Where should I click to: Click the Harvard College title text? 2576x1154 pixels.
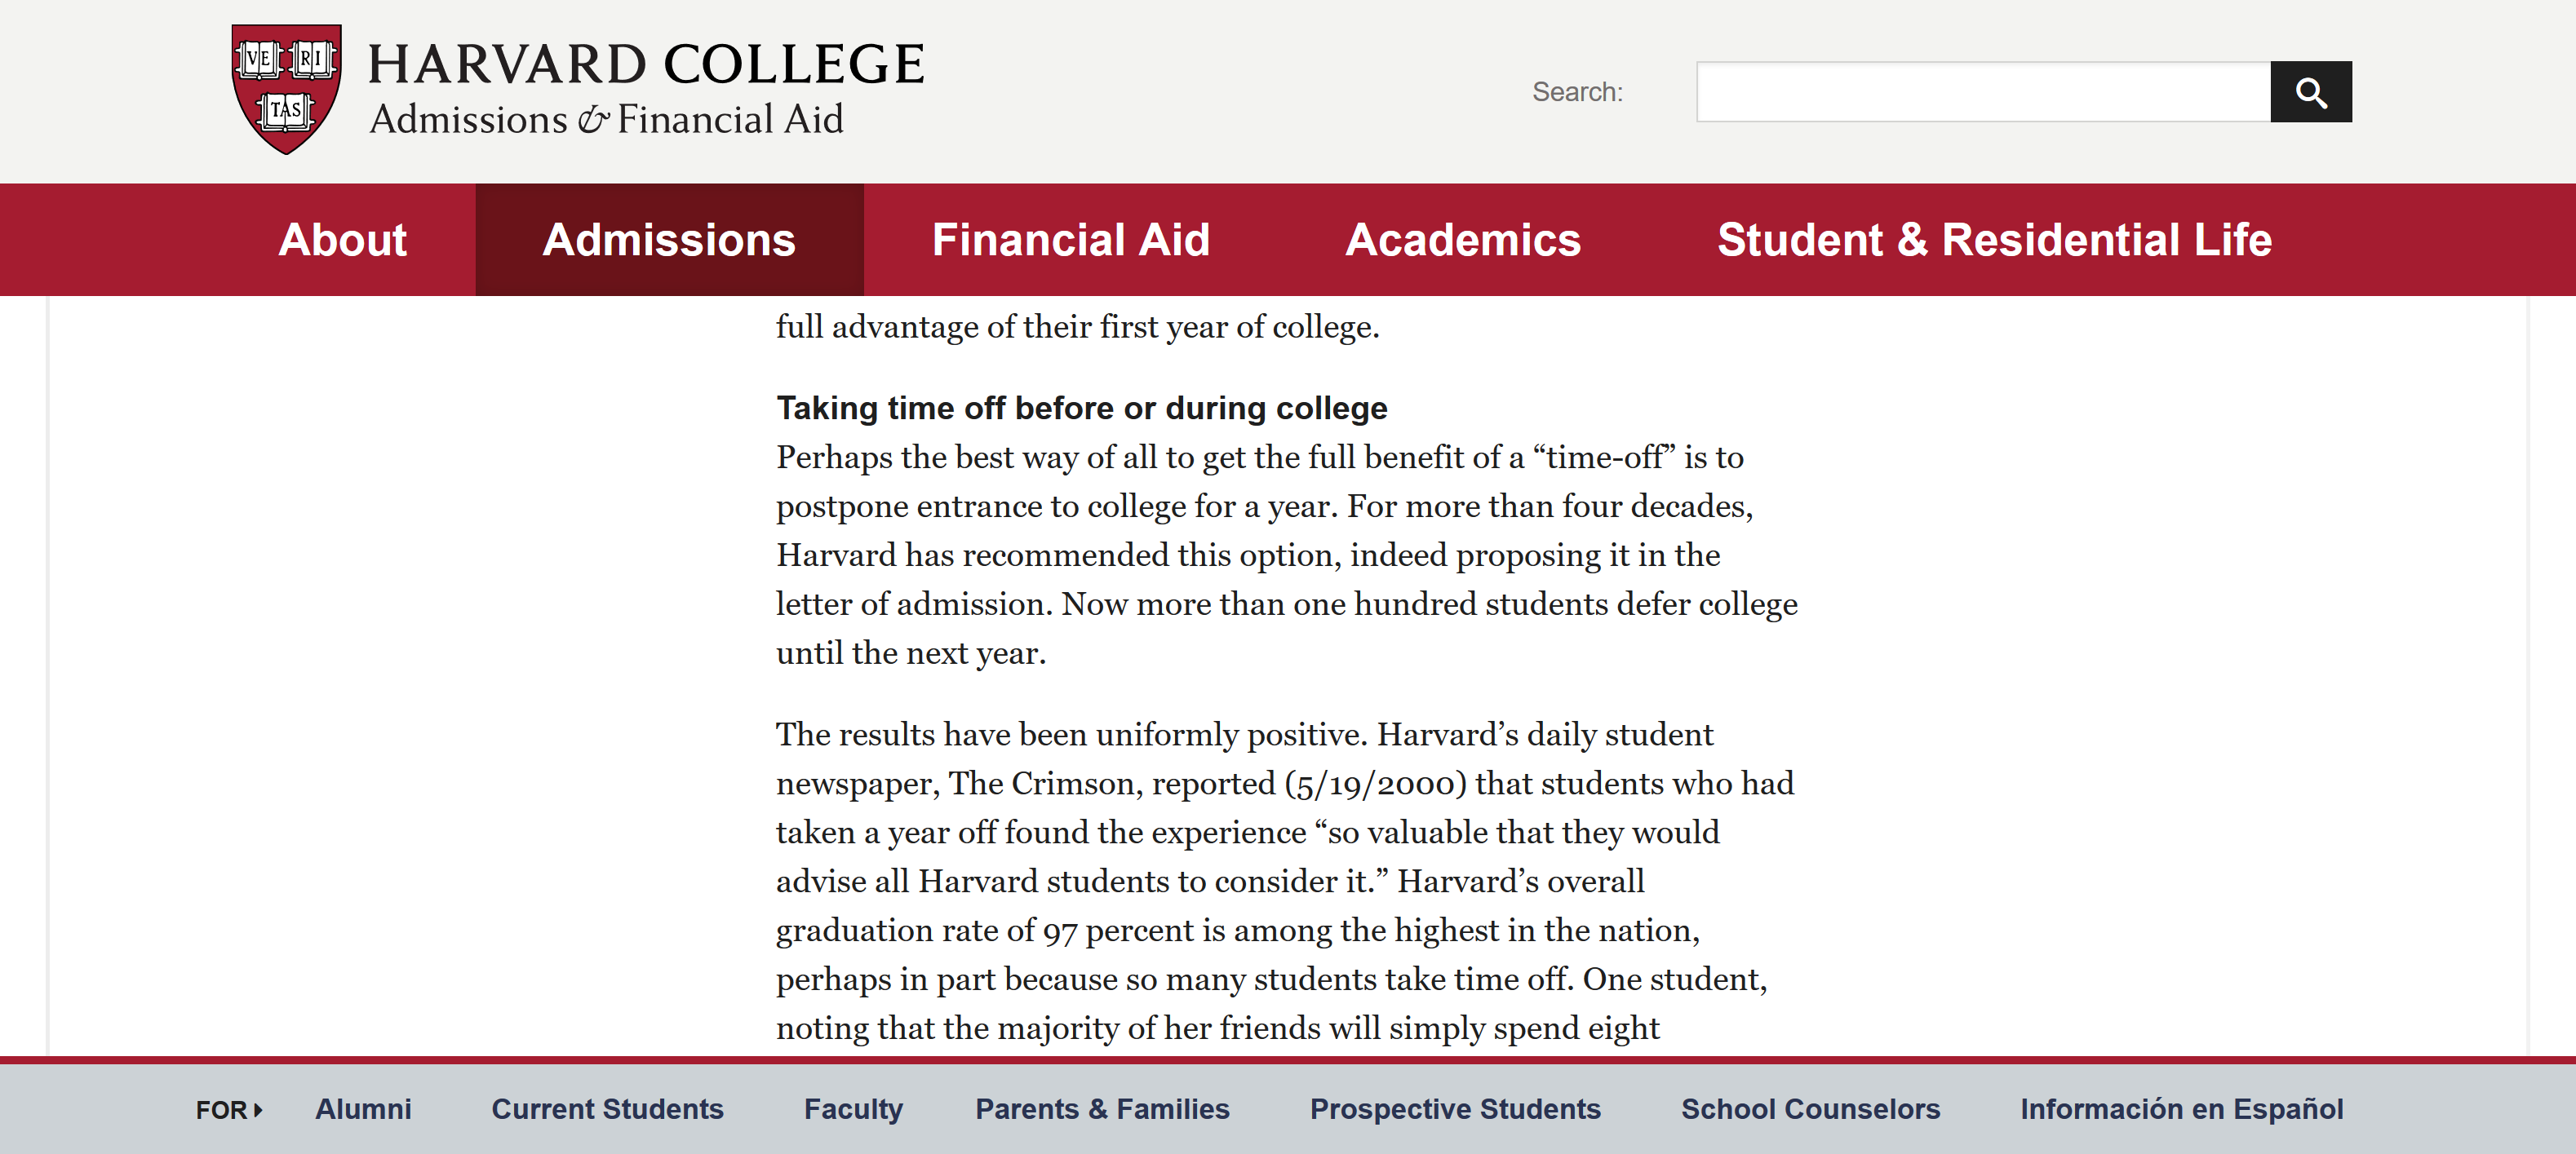click(x=646, y=64)
